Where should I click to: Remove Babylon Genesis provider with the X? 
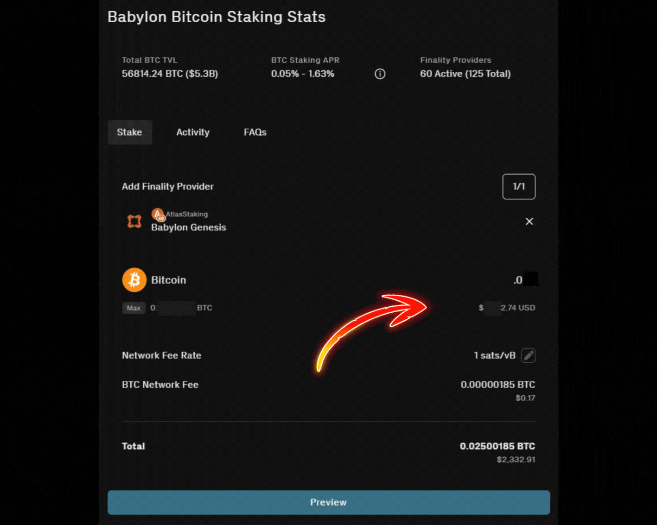coord(529,221)
